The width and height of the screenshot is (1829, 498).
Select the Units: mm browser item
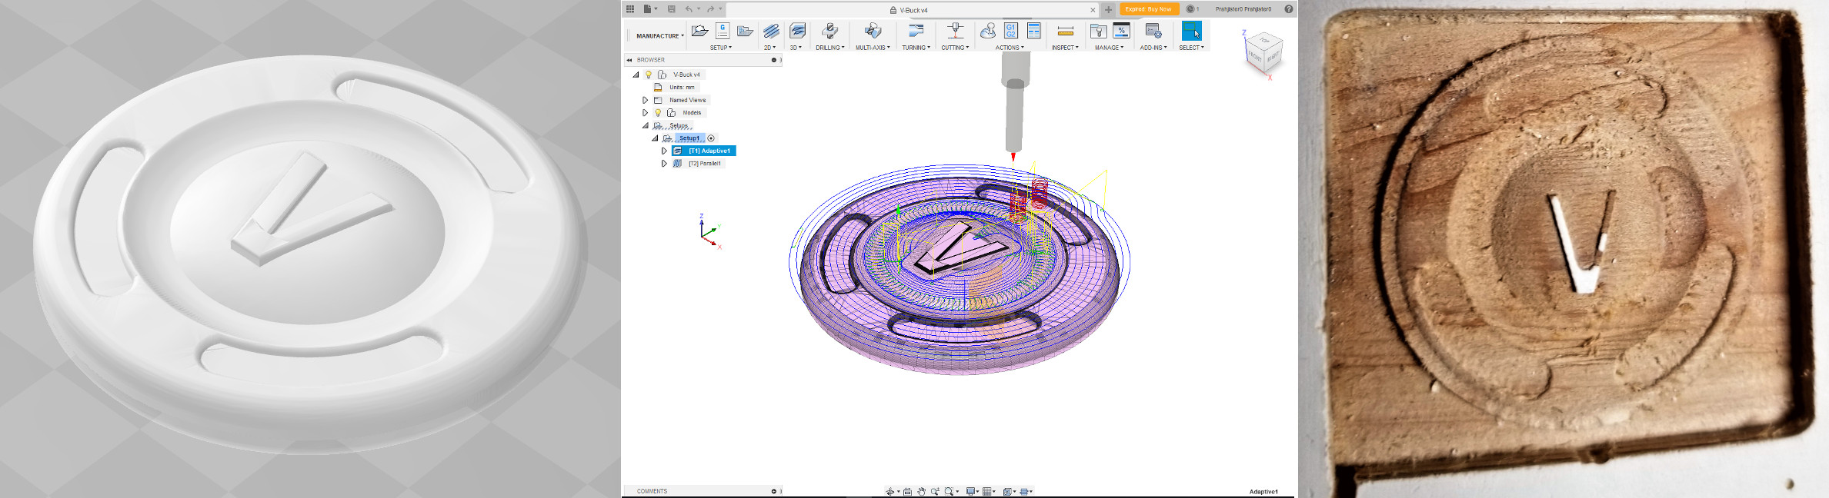(682, 88)
